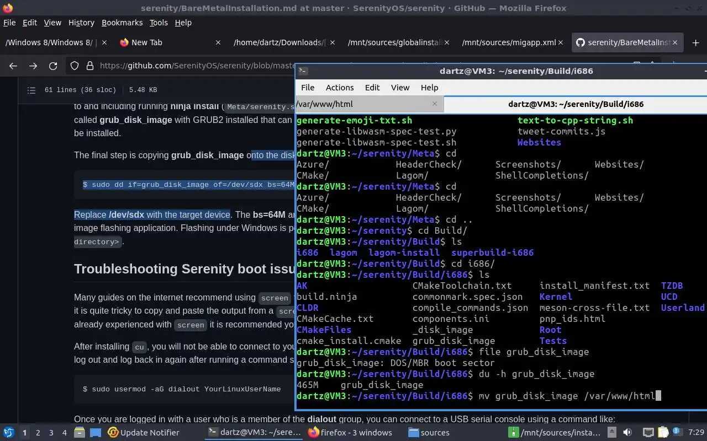The image size is (707, 441).
Task: Open the terminal's Edit menu
Action: pyautogui.click(x=372, y=88)
